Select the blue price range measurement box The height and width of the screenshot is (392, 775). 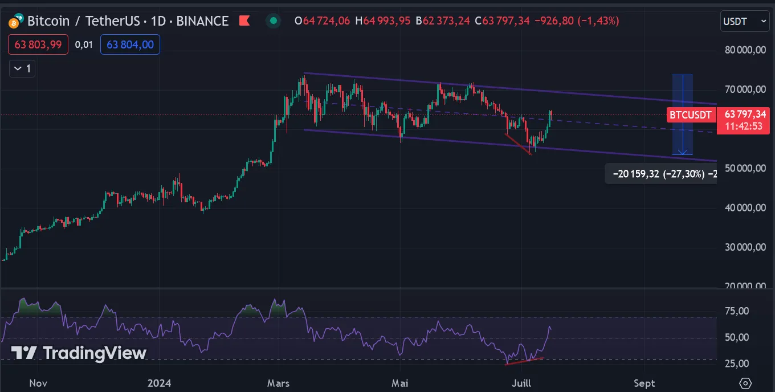[x=682, y=115]
